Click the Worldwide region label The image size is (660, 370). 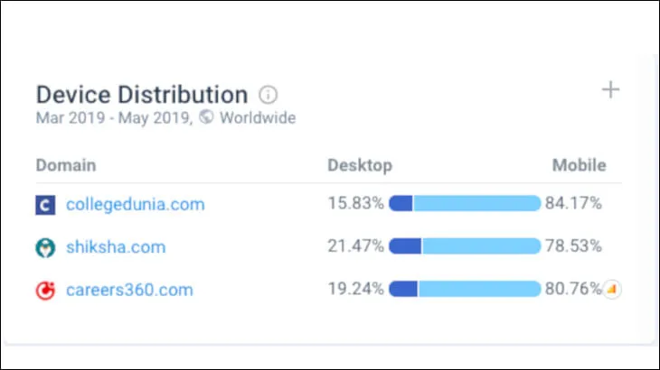pos(258,118)
